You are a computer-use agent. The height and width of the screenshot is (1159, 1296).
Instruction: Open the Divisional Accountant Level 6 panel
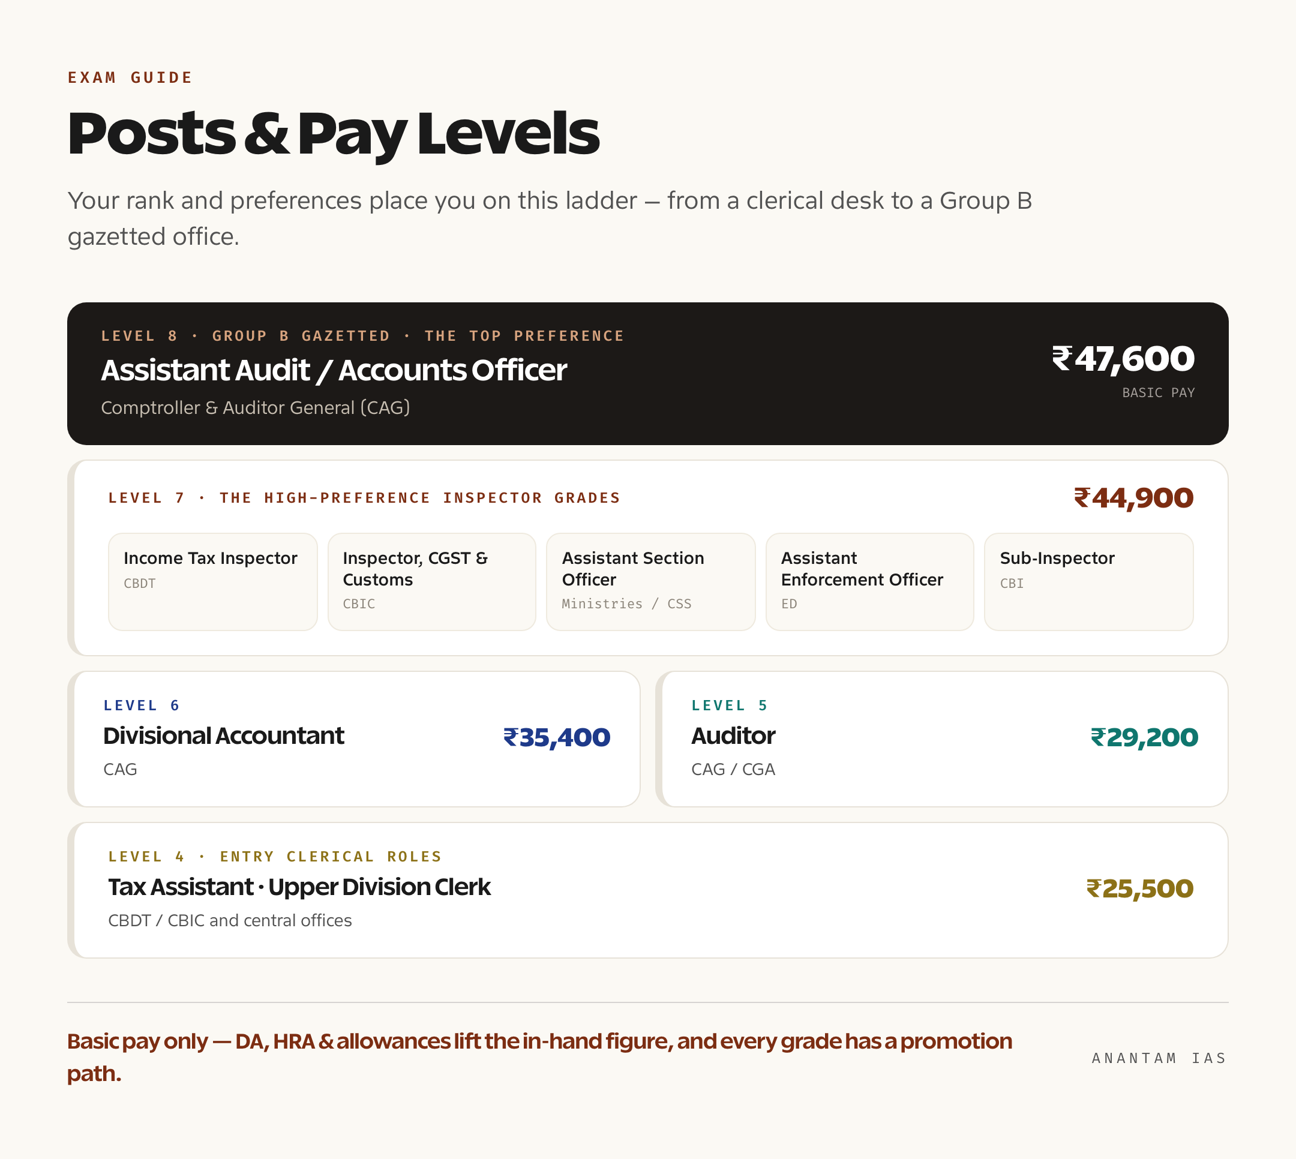[x=354, y=738]
